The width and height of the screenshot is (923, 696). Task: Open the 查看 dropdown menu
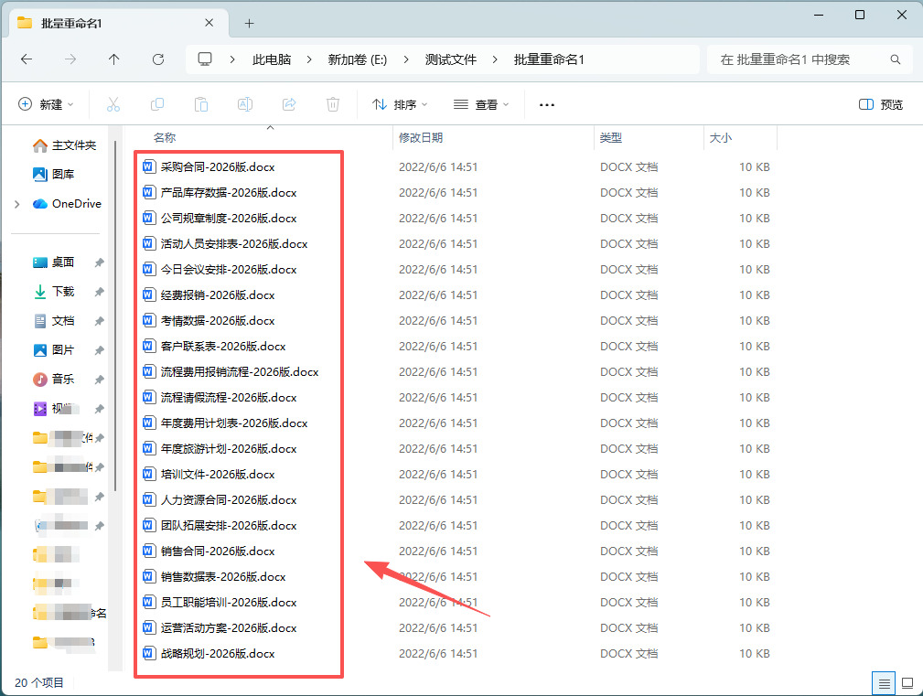(x=481, y=105)
